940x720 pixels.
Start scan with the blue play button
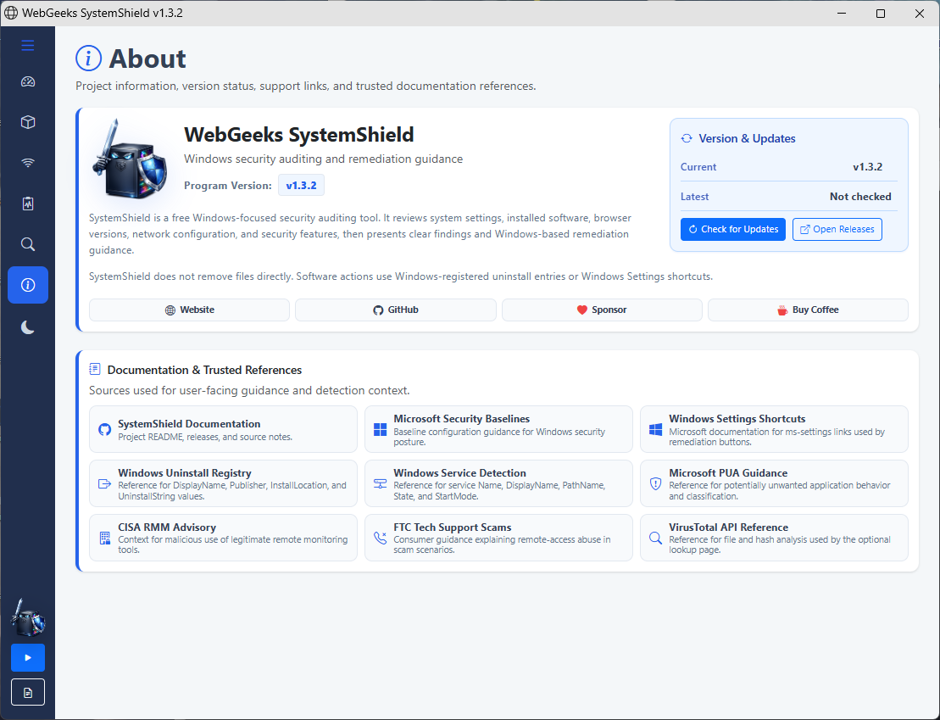click(x=28, y=657)
